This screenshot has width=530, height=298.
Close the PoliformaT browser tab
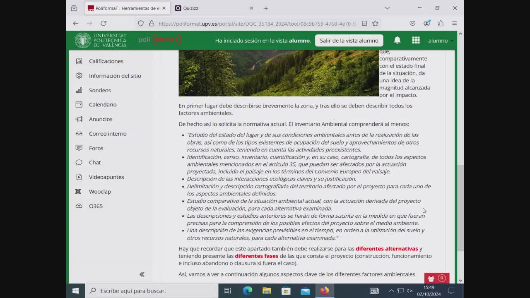click(x=164, y=8)
